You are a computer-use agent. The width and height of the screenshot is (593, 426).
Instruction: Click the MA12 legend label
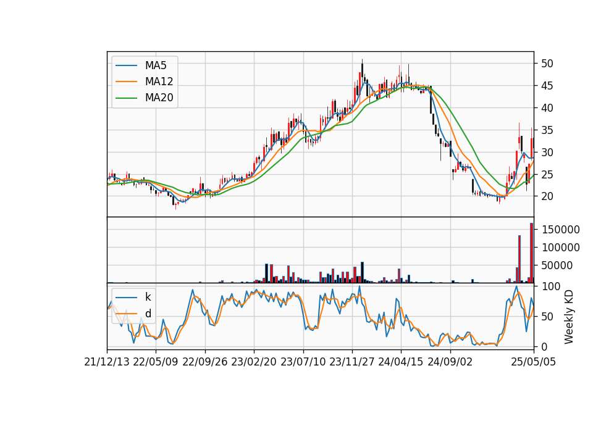click(159, 81)
